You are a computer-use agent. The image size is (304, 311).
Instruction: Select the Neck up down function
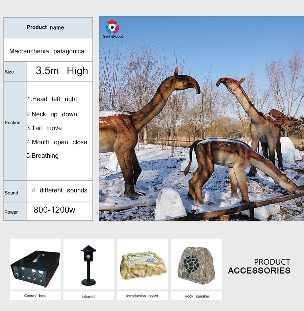coord(52,114)
